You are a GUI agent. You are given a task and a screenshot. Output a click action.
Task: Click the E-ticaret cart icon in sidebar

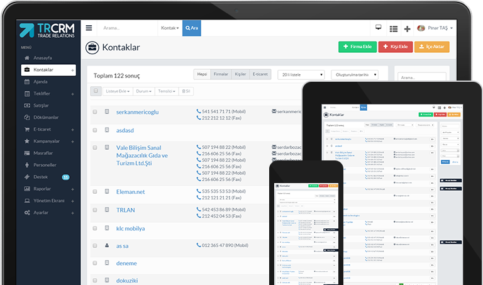[27, 130]
